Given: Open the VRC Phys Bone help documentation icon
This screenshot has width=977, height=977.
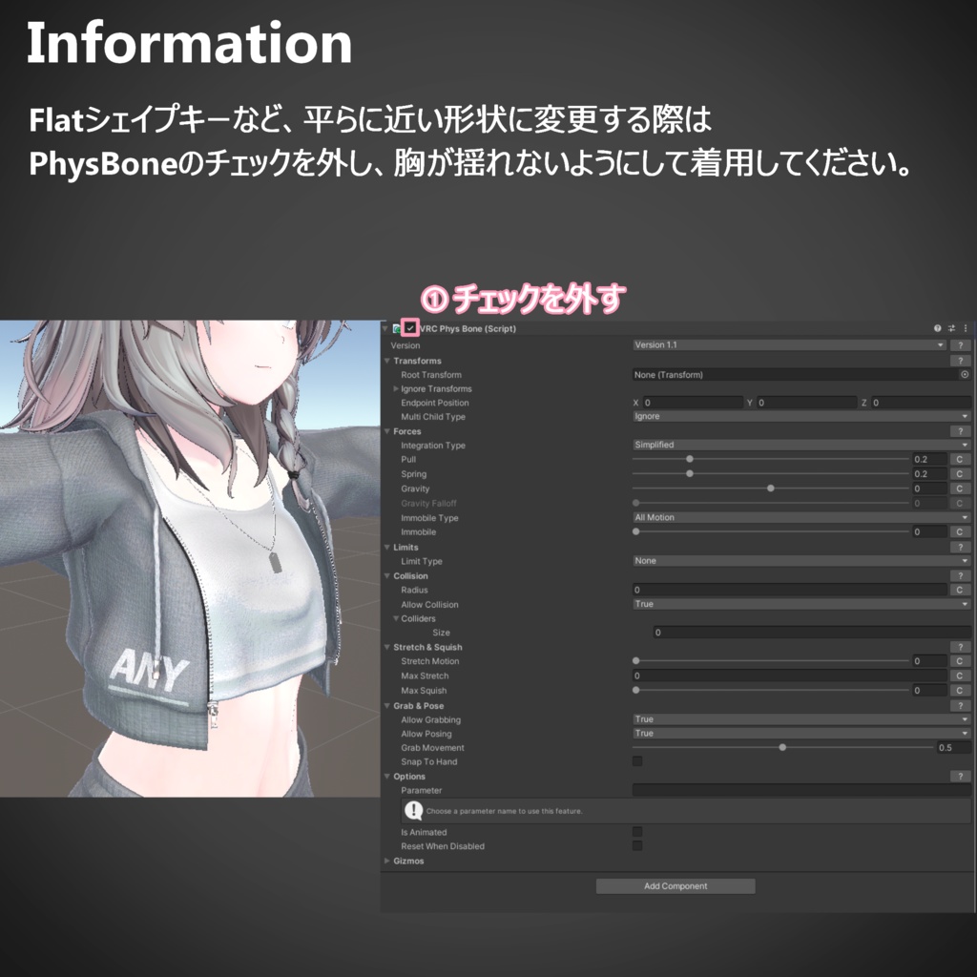Looking at the screenshot, I should (x=938, y=328).
